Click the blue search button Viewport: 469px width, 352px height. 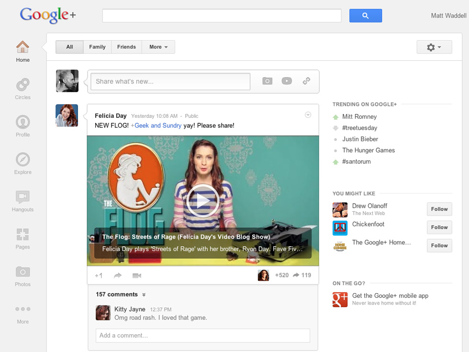tap(366, 16)
